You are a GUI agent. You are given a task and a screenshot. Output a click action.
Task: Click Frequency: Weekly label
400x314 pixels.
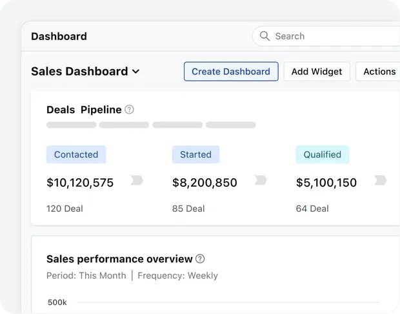coord(178,276)
